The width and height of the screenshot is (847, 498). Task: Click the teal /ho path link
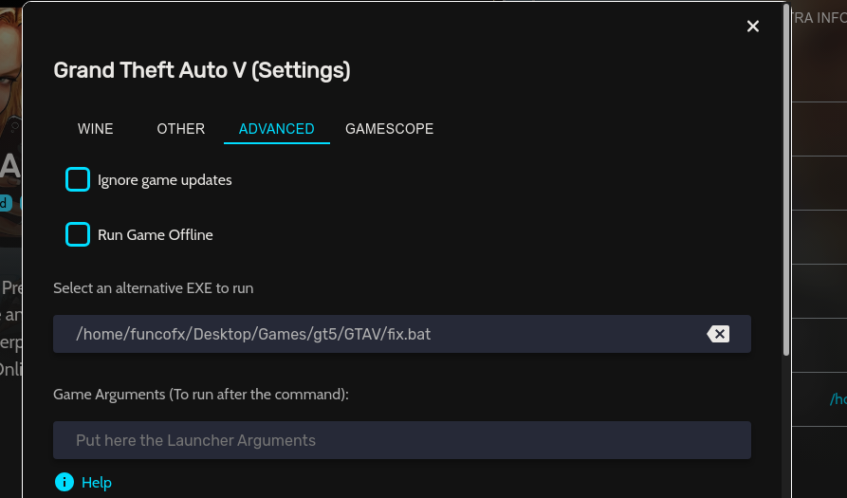[838, 399]
